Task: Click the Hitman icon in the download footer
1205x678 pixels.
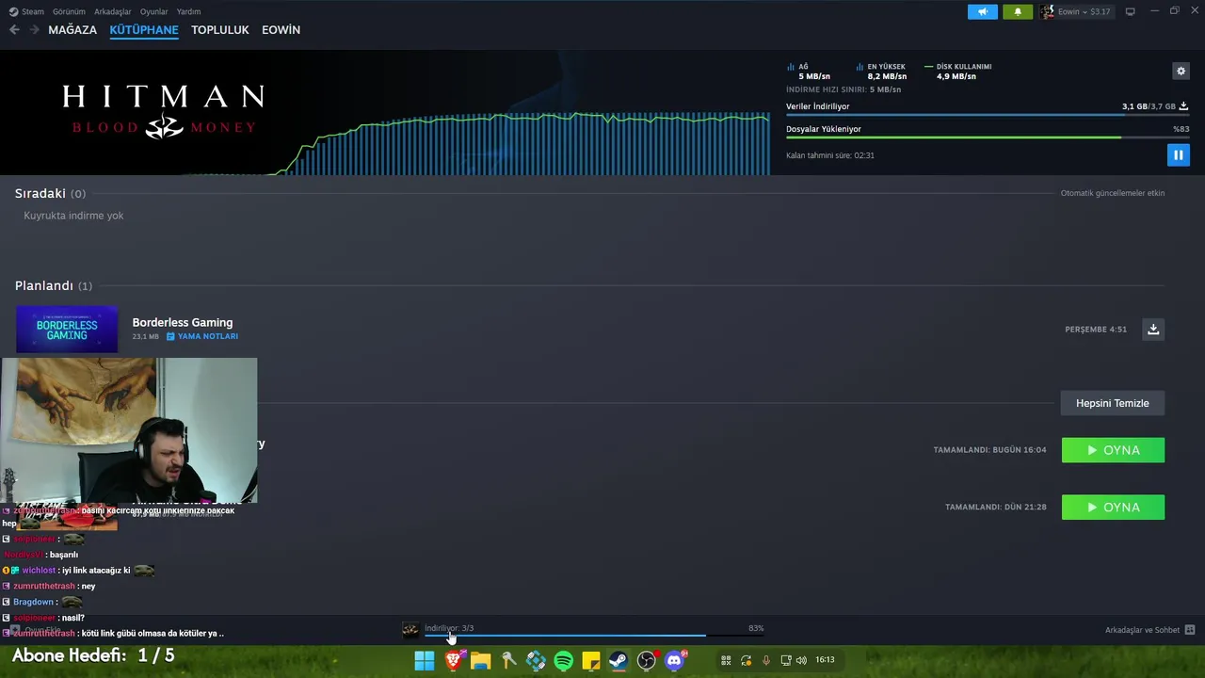Action: click(x=410, y=630)
